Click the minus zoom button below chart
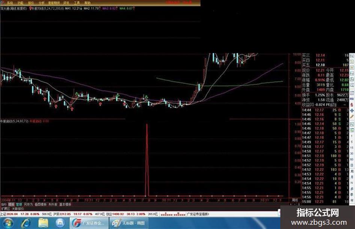This screenshot has height=229, width=355. coord(295,204)
